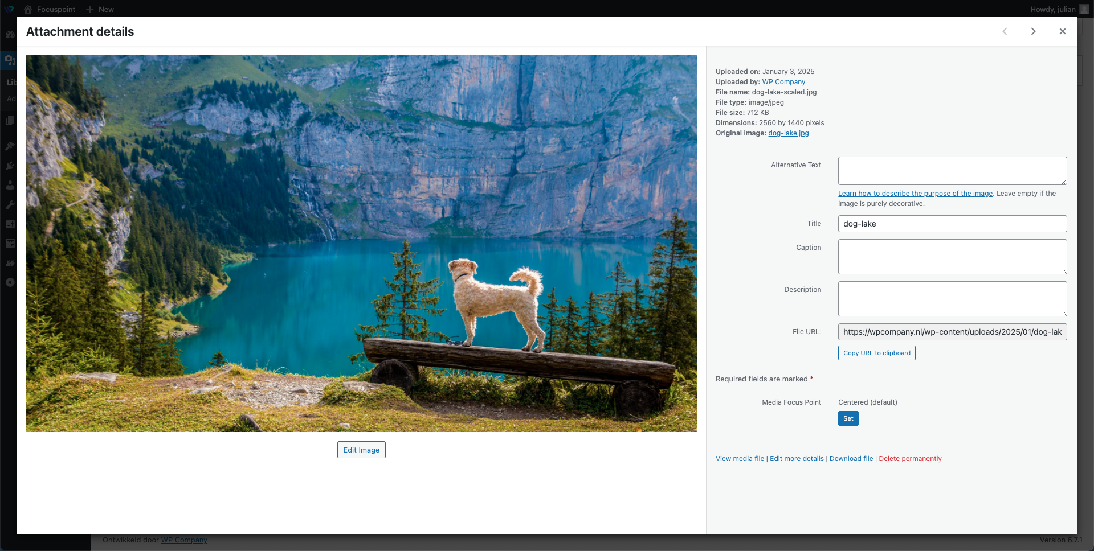
Task: Click the WP Company link in the footer
Action: pyautogui.click(x=184, y=540)
